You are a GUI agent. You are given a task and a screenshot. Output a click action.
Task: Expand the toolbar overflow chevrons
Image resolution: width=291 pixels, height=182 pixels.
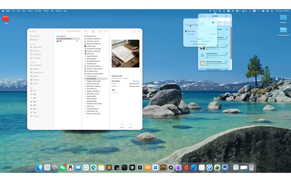[134, 31]
